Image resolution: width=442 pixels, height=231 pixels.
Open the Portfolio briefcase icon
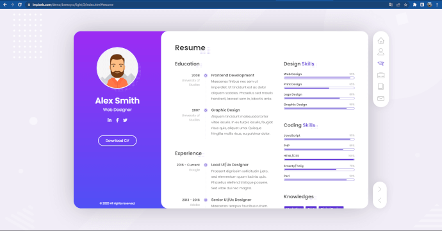click(381, 75)
